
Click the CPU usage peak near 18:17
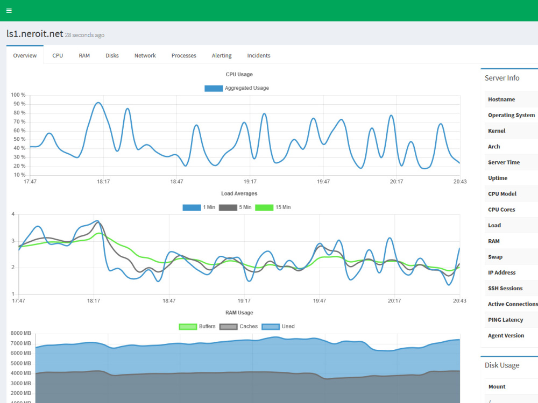coord(98,103)
